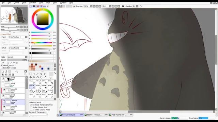Create a new linework layer
Viewport: 218px width, 122px height.
[x=6, y=72]
